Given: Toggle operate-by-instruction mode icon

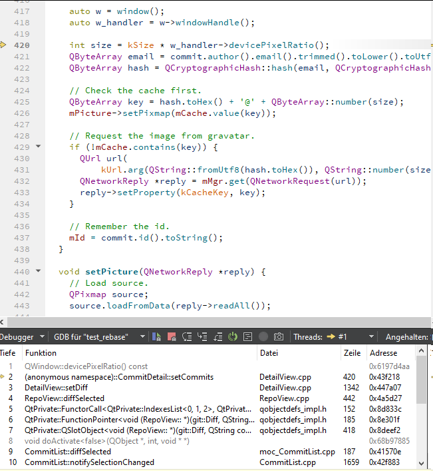Looking at the screenshot, I should coord(247,336).
